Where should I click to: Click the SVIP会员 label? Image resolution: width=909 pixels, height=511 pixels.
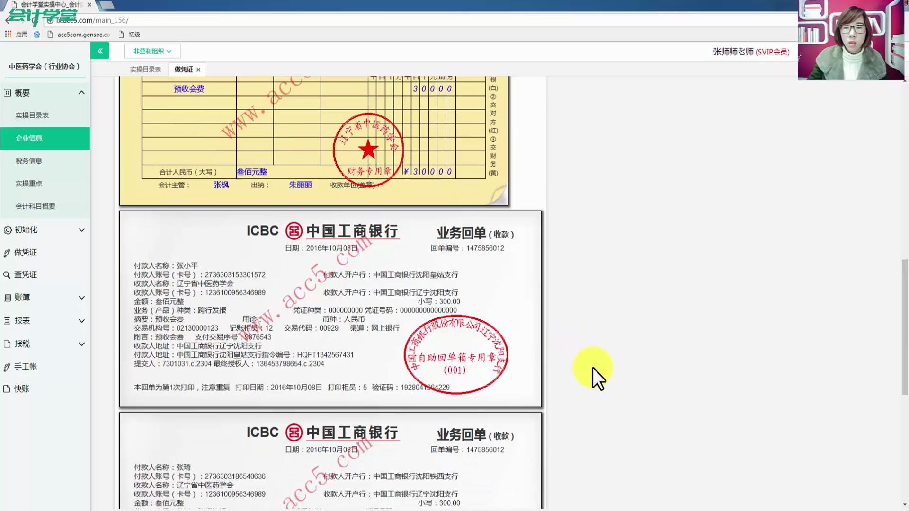click(773, 52)
